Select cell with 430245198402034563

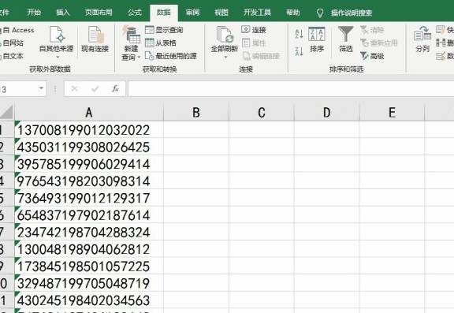click(89, 300)
